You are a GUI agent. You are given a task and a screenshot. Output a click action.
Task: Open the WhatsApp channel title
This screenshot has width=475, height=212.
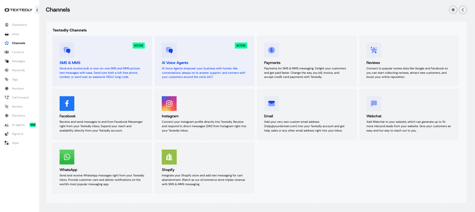click(68, 170)
